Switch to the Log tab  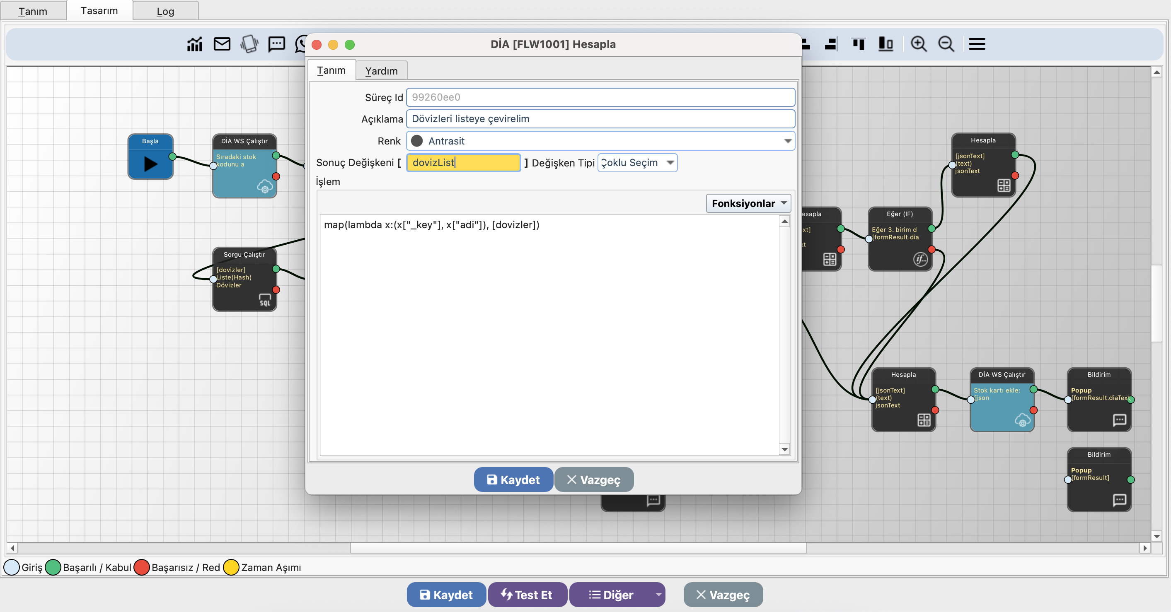pos(165,11)
